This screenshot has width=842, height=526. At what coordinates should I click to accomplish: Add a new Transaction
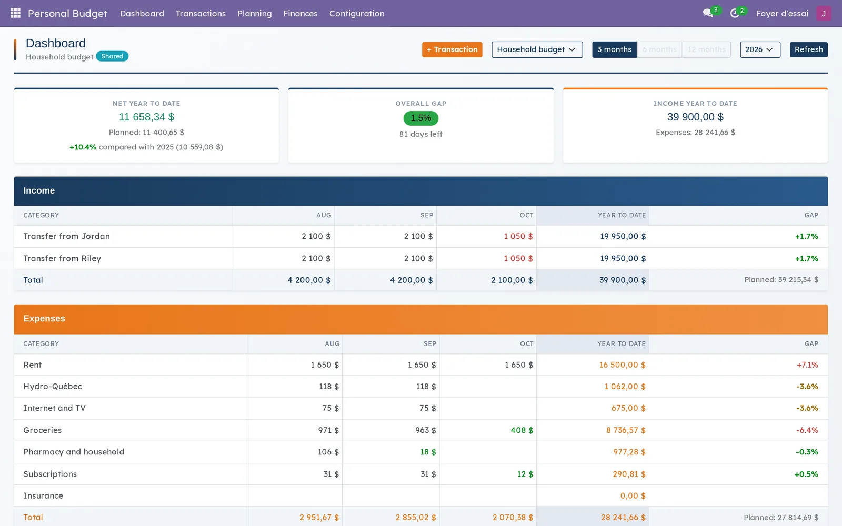click(452, 49)
